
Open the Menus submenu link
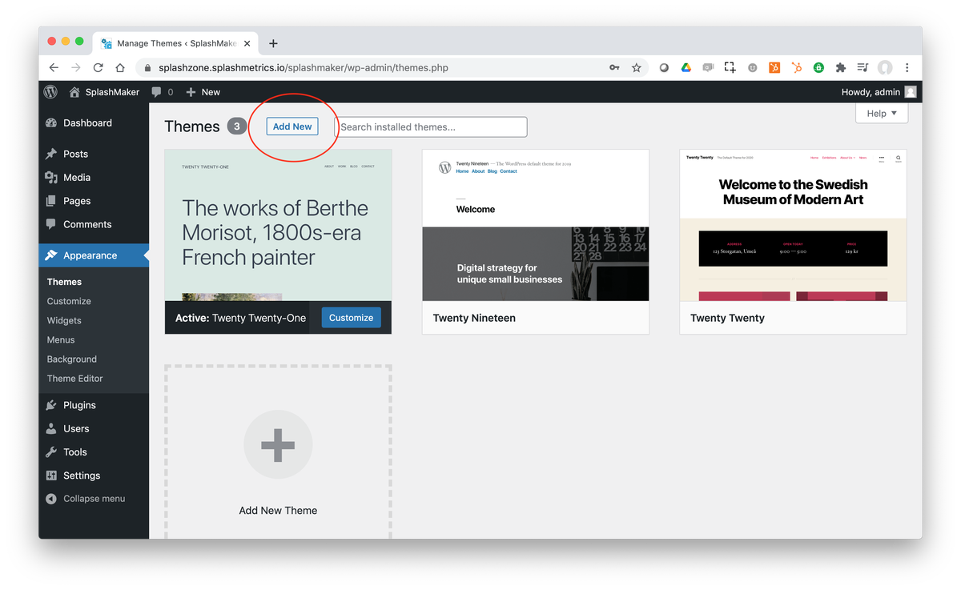61,339
